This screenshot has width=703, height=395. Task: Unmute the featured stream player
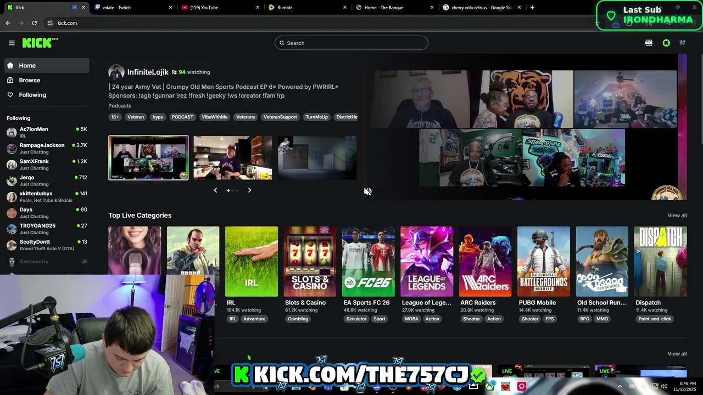click(367, 191)
